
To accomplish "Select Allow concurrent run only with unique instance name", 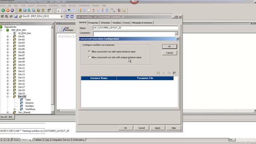I will pyautogui.click(x=89, y=57).
